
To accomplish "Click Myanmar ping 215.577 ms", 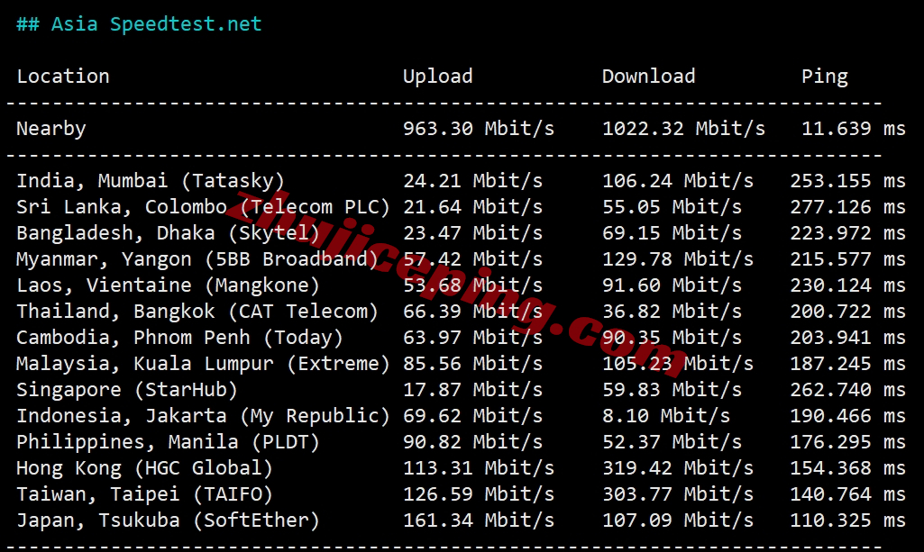I will [848, 259].
